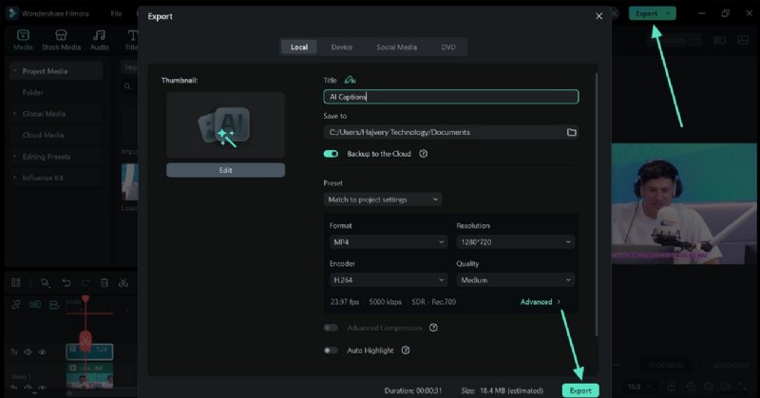Click the compare view icon above the preview
This screenshot has height=398, width=760.
pos(719,40)
